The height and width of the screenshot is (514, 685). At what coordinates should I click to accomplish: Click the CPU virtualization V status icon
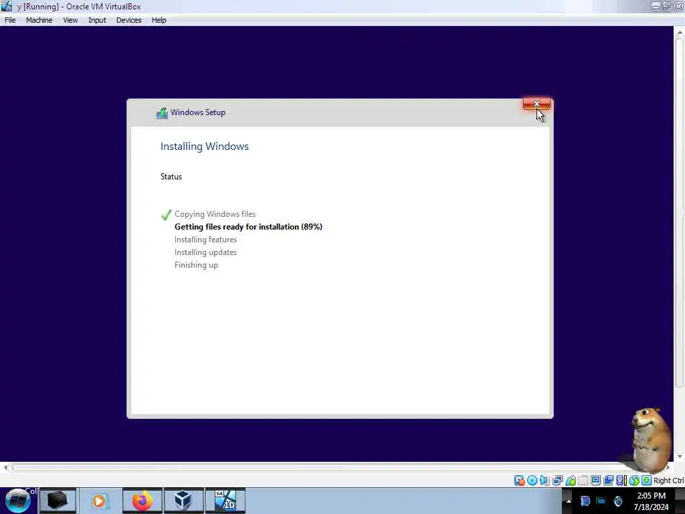621,481
